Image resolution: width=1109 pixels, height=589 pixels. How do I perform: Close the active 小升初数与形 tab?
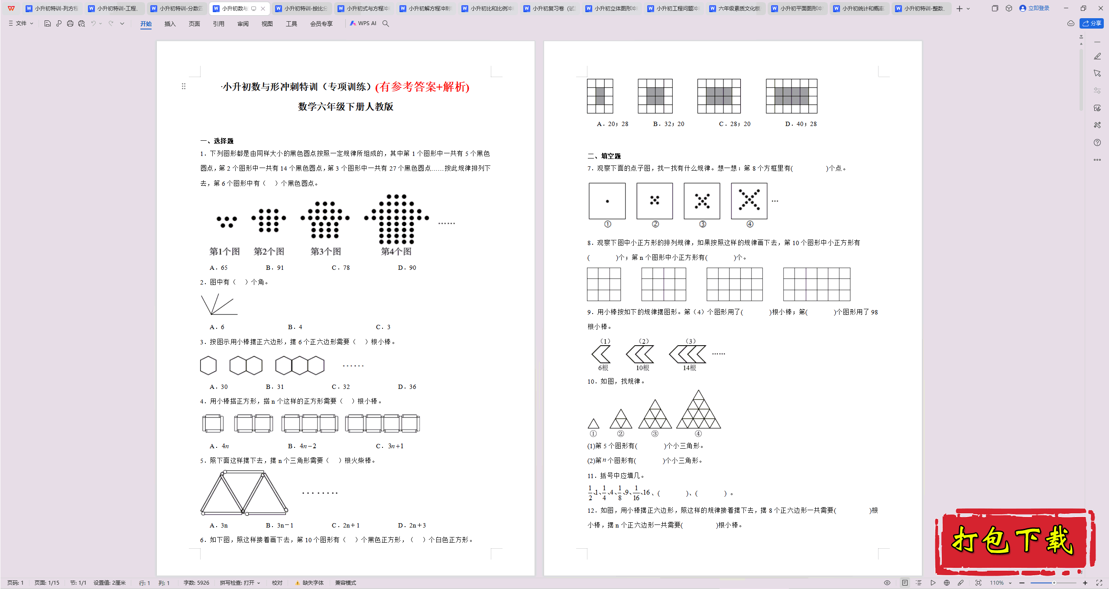[x=263, y=9]
